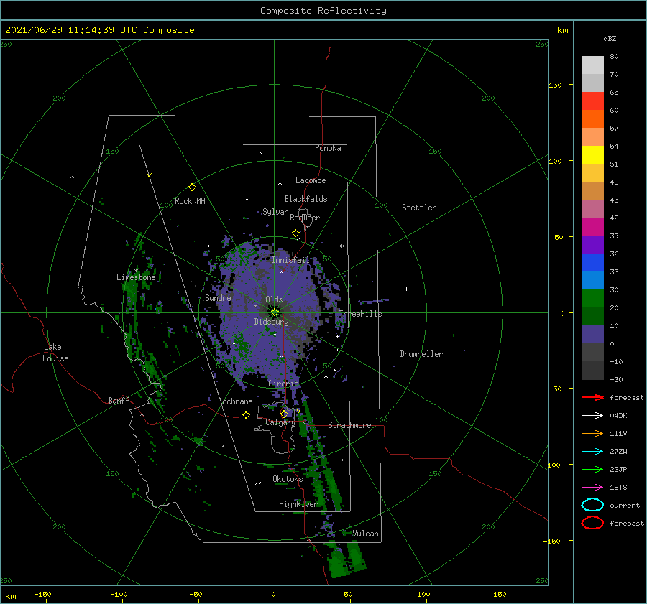Click the Sundre town label
Screen dimensions: 647x604
[218, 297]
